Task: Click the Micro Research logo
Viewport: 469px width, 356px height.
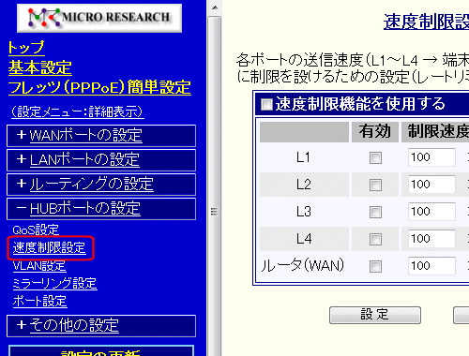Action: pos(99,18)
